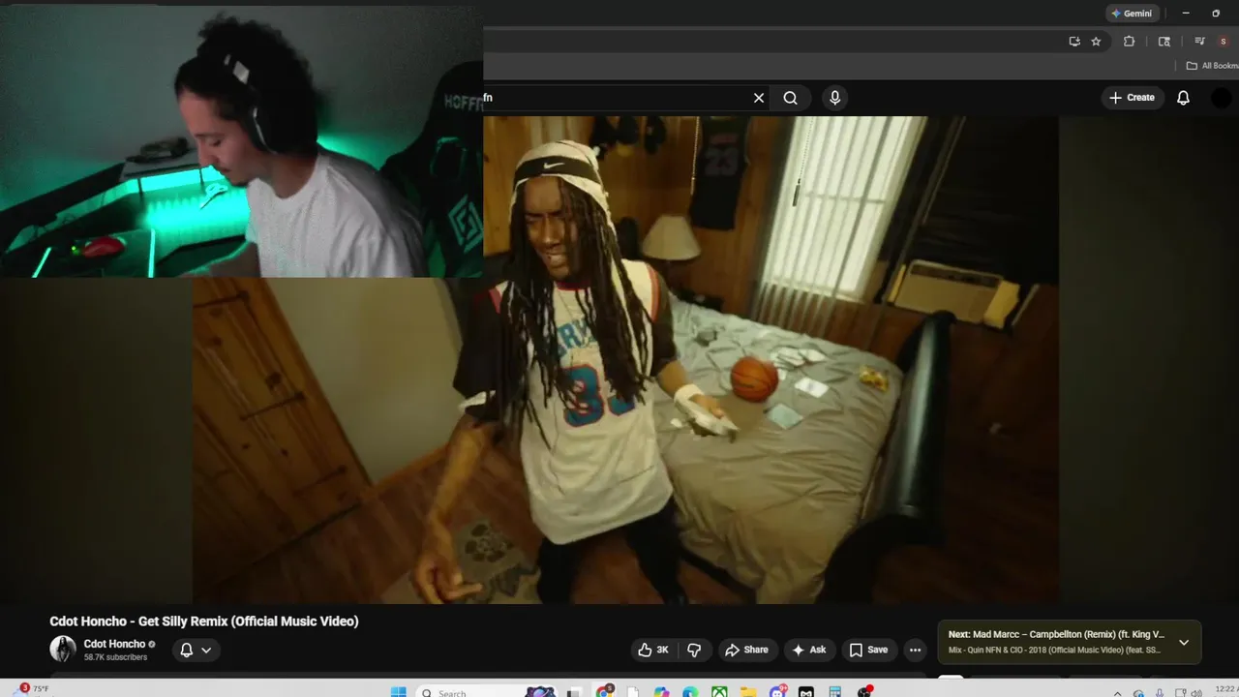The height and width of the screenshot is (697, 1239).
Task: Open Xbox app from taskbar
Action: (719, 692)
